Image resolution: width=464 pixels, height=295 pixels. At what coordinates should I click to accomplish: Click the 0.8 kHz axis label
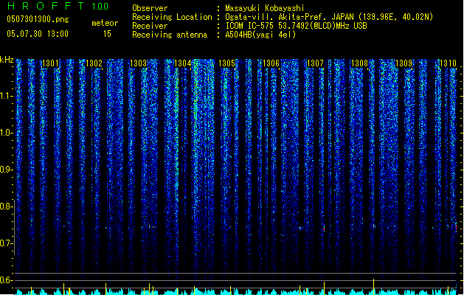tap(7, 206)
